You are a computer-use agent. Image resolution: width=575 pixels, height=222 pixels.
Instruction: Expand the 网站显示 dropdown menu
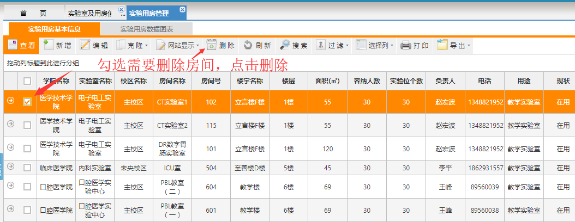(197, 46)
